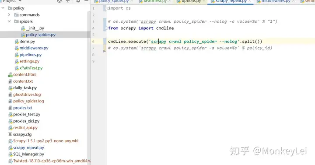The width and height of the screenshot is (315, 165).
Task: Click the scrapy_repeat.py icon in project tree
Action: (x=10, y=148)
